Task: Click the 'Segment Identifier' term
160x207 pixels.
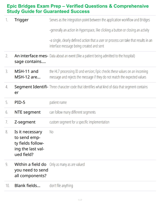Action: 31,90
